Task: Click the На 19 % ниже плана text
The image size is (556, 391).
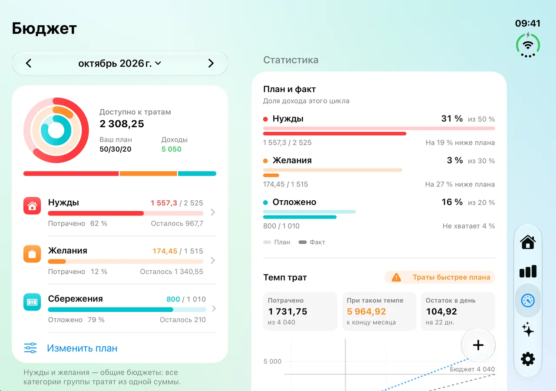Action: [x=460, y=142]
